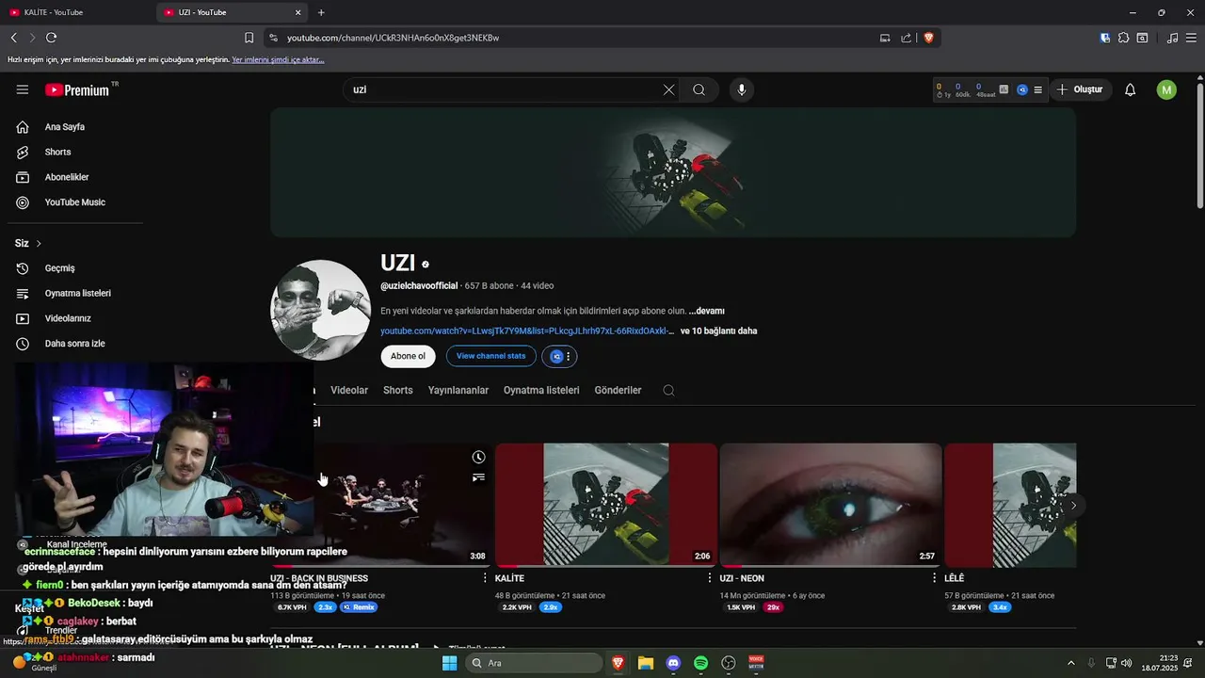1205x678 pixels.
Task: Add UZI - BACK IN BUSINESS to queue
Action: 478,477
